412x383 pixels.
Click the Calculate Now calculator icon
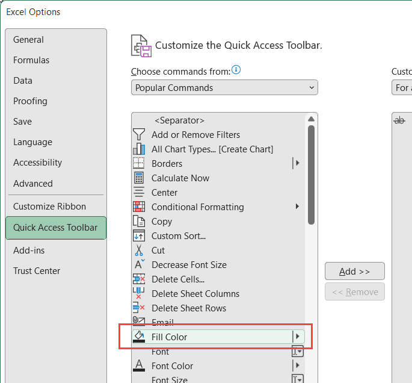pos(139,178)
